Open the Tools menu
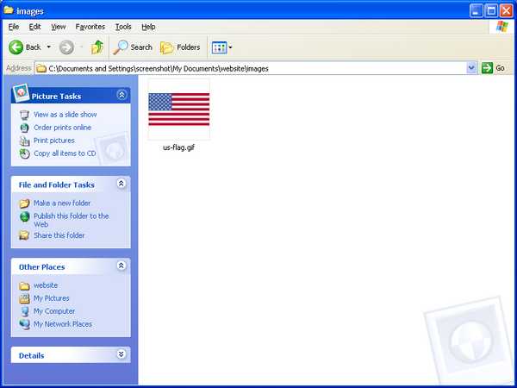 (123, 27)
